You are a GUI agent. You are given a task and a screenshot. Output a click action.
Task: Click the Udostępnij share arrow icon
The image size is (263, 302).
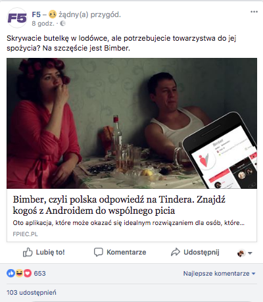(x=176, y=252)
